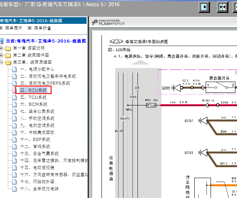Click document icon beside 十三、安全气囊系统
This screenshot has height=198, width=237.
click(14, 154)
